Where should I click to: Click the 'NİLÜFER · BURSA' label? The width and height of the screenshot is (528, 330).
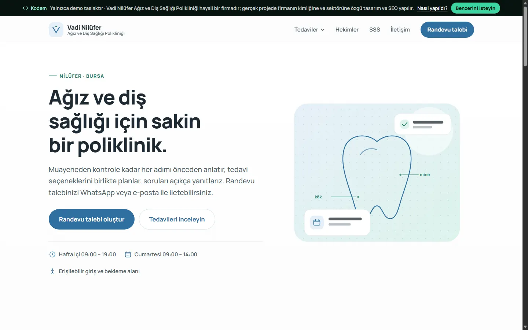pyautogui.click(x=82, y=76)
